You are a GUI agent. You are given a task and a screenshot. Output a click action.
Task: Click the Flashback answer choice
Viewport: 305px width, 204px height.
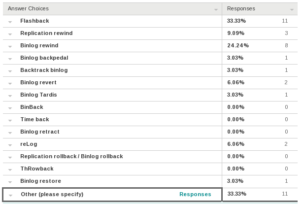[x=34, y=21]
